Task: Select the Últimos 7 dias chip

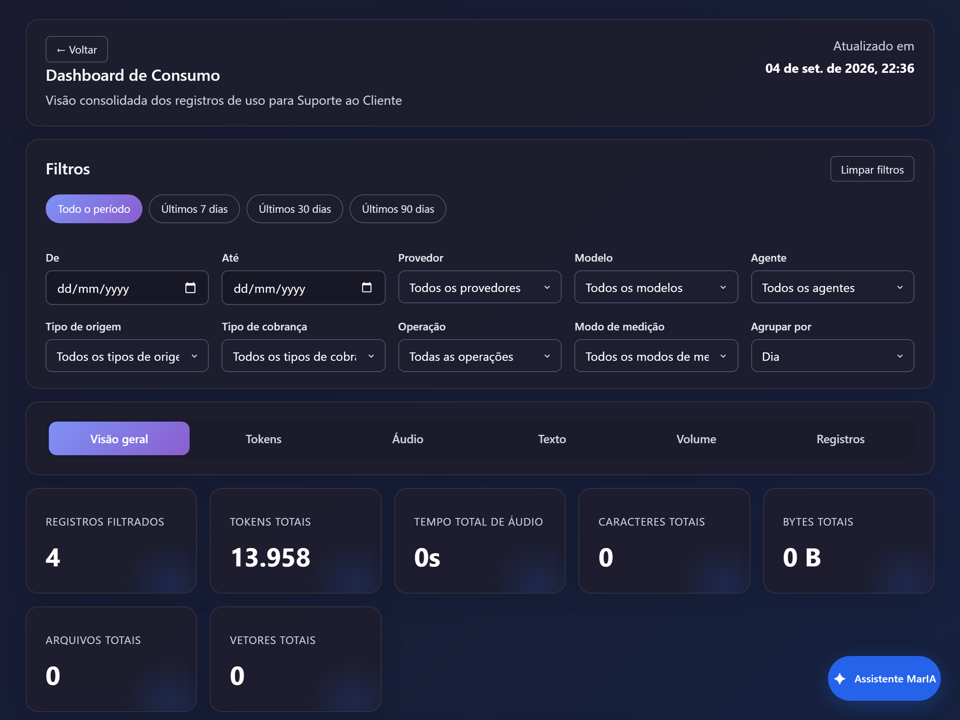Action: click(194, 209)
